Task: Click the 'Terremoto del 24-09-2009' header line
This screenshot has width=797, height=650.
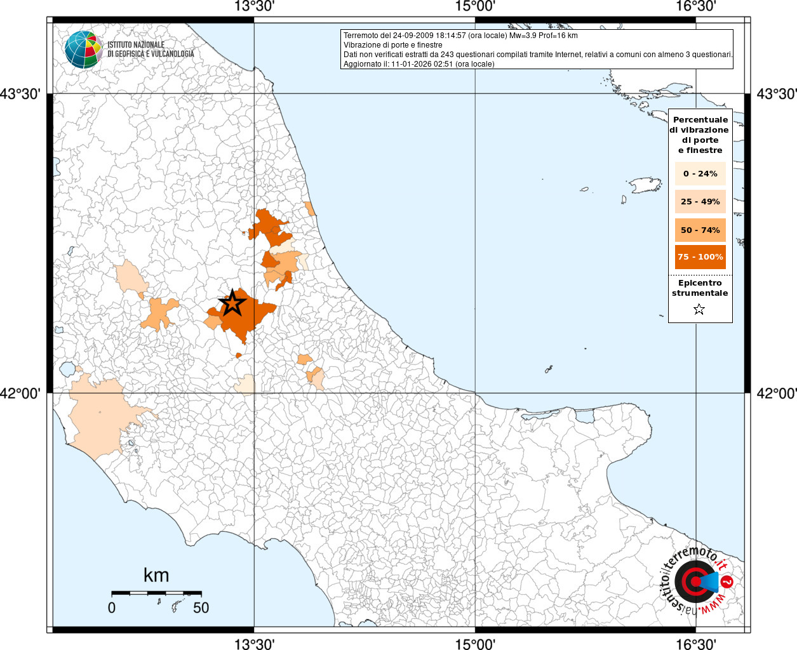Action: coord(460,36)
